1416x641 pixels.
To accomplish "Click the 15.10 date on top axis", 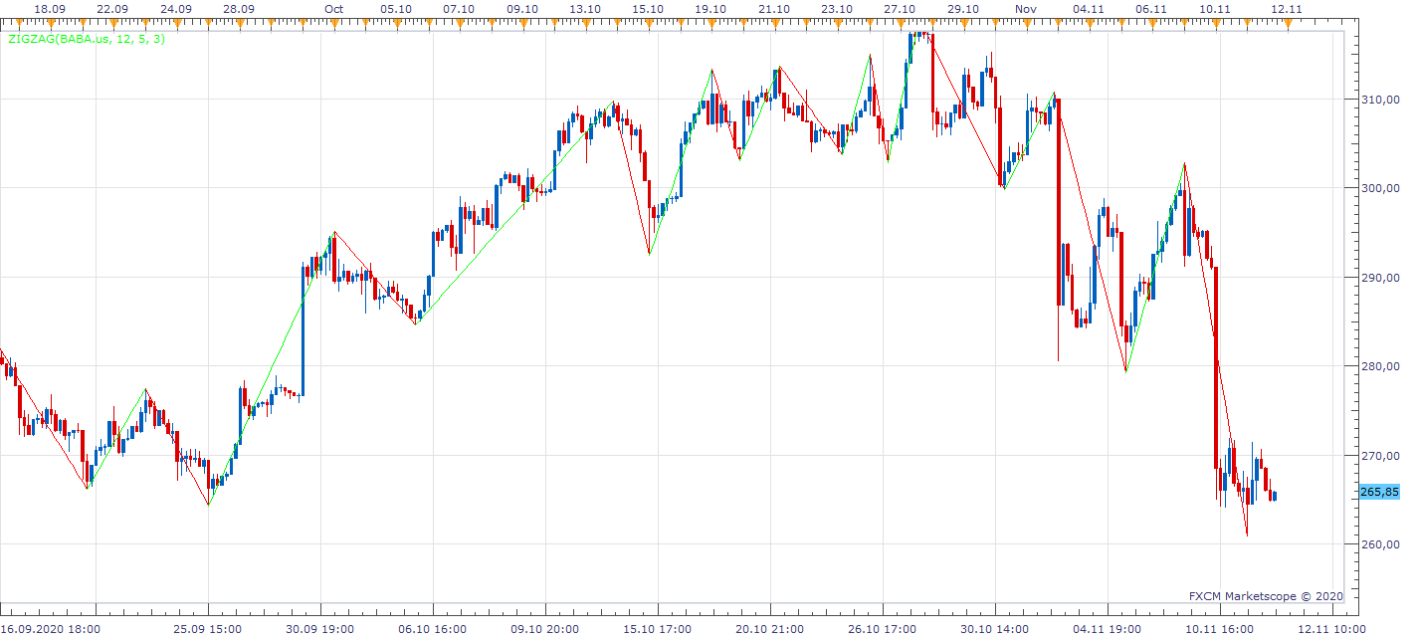I will coord(648,9).
